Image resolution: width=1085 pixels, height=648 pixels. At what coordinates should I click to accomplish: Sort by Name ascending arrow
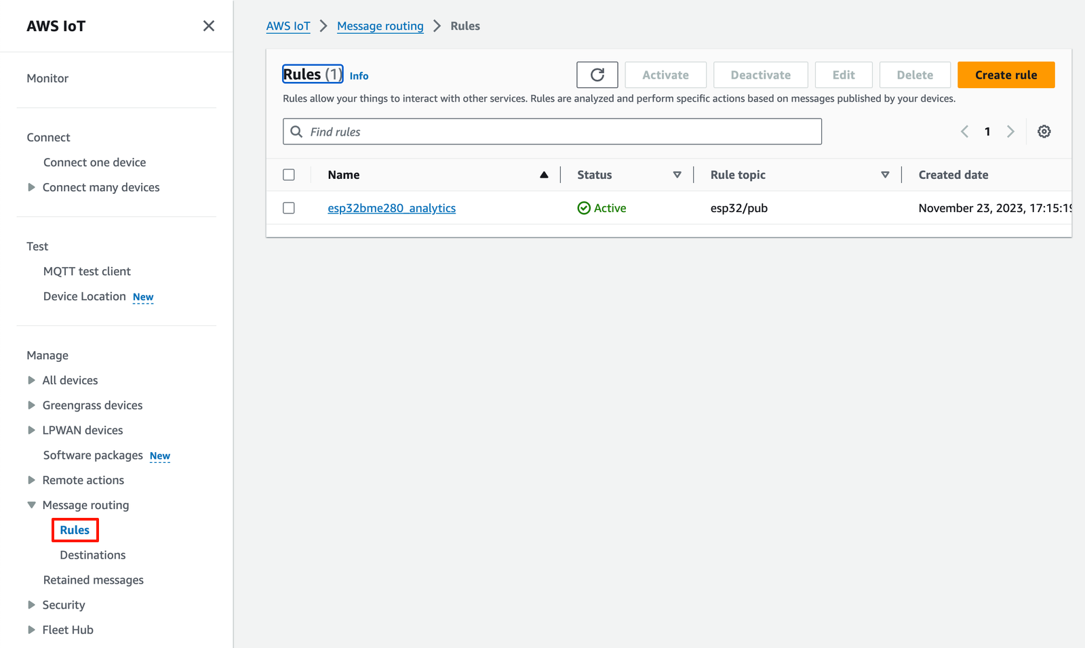544,175
